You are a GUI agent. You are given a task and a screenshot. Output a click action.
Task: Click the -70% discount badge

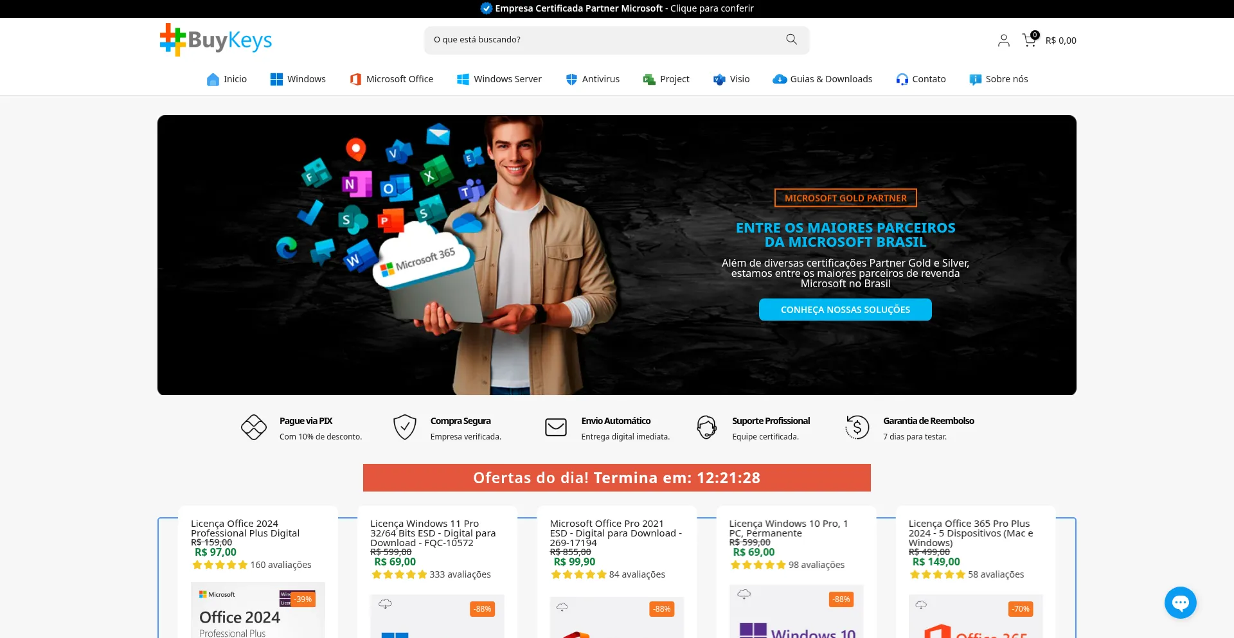(1021, 609)
